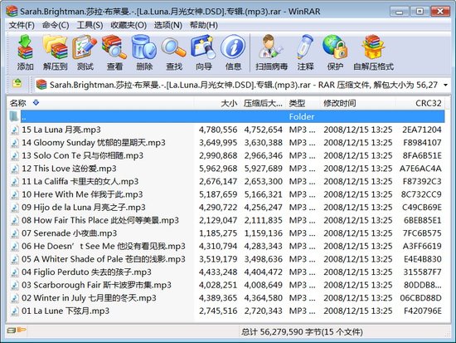Select 05 A Whiter Shade of Pale
Screen dimensions: 456x343
pyautogui.click(x=226, y=259)
